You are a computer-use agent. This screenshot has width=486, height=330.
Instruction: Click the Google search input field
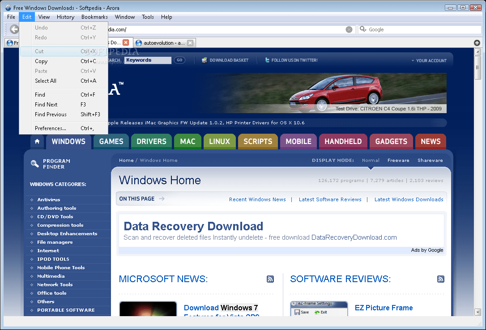coord(424,30)
